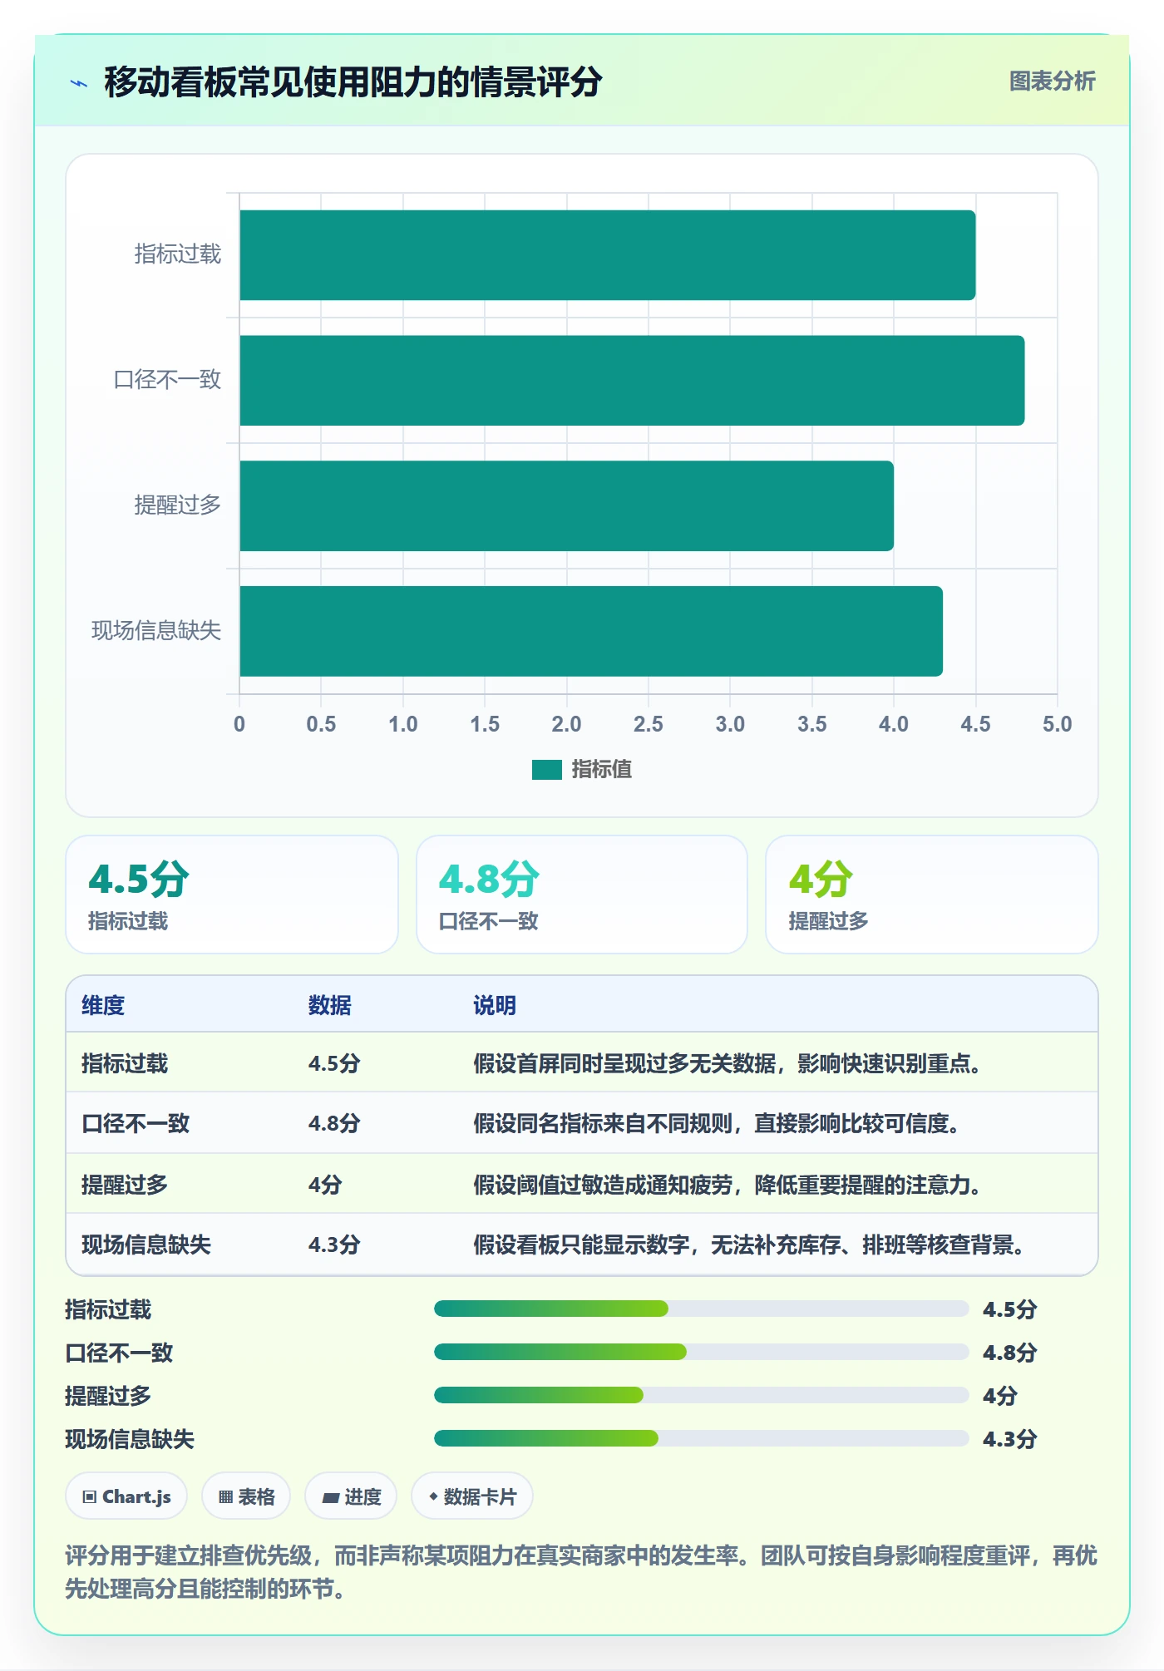Click the 提醒过多 progress bar
Image resolution: width=1164 pixels, height=1671 pixels.
702,1396
